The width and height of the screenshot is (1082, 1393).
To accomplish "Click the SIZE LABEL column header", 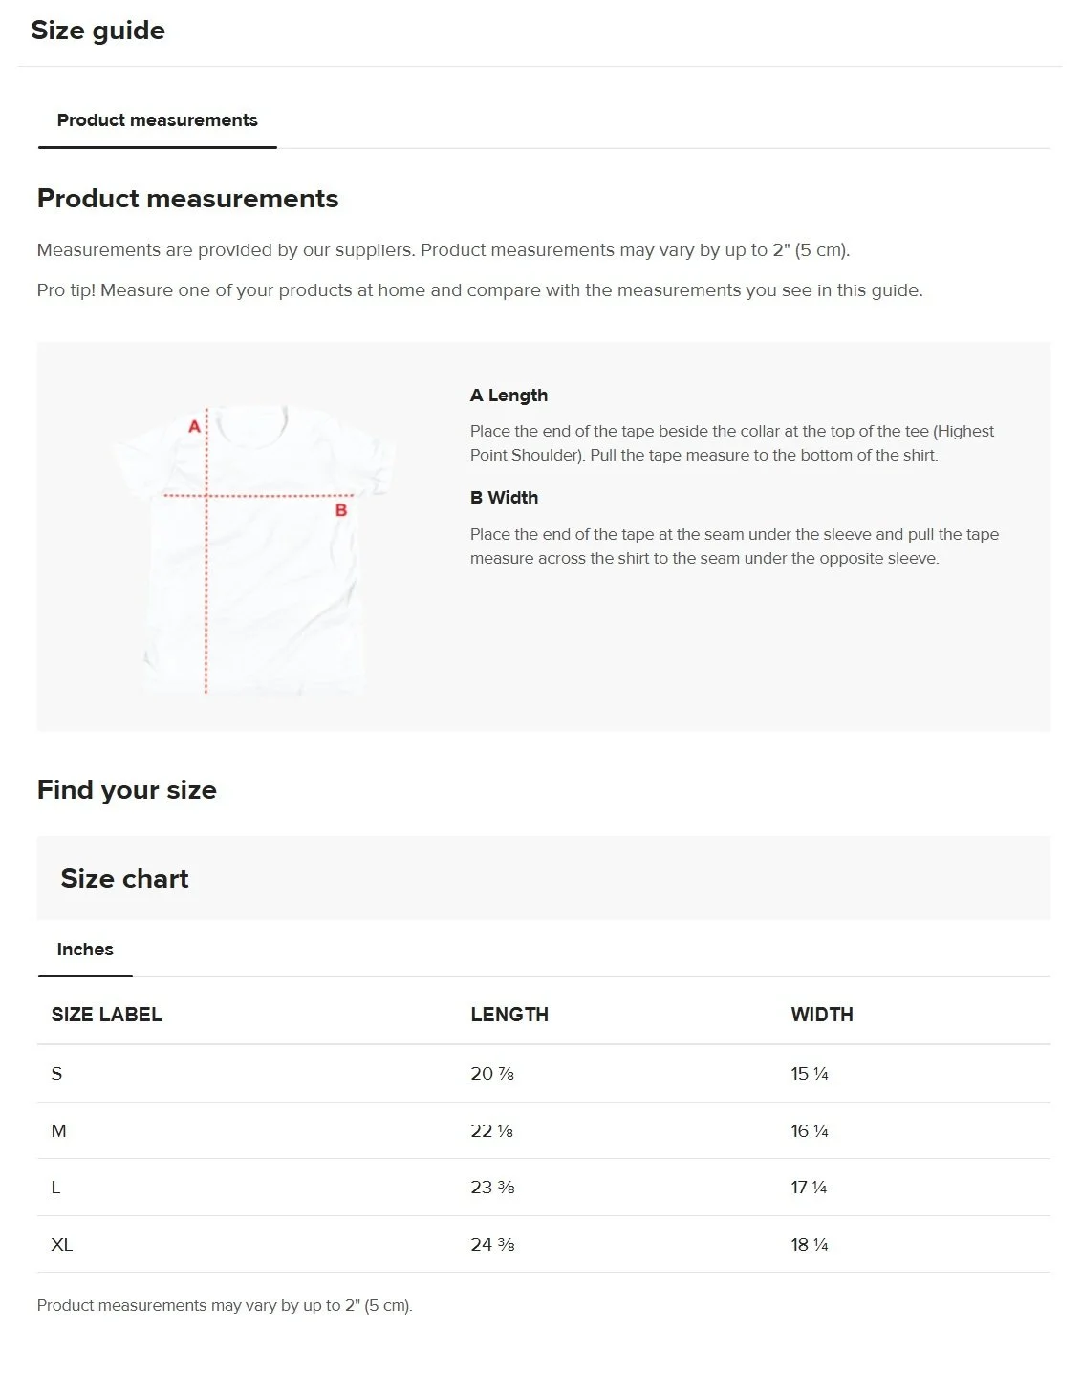I will [107, 1015].
